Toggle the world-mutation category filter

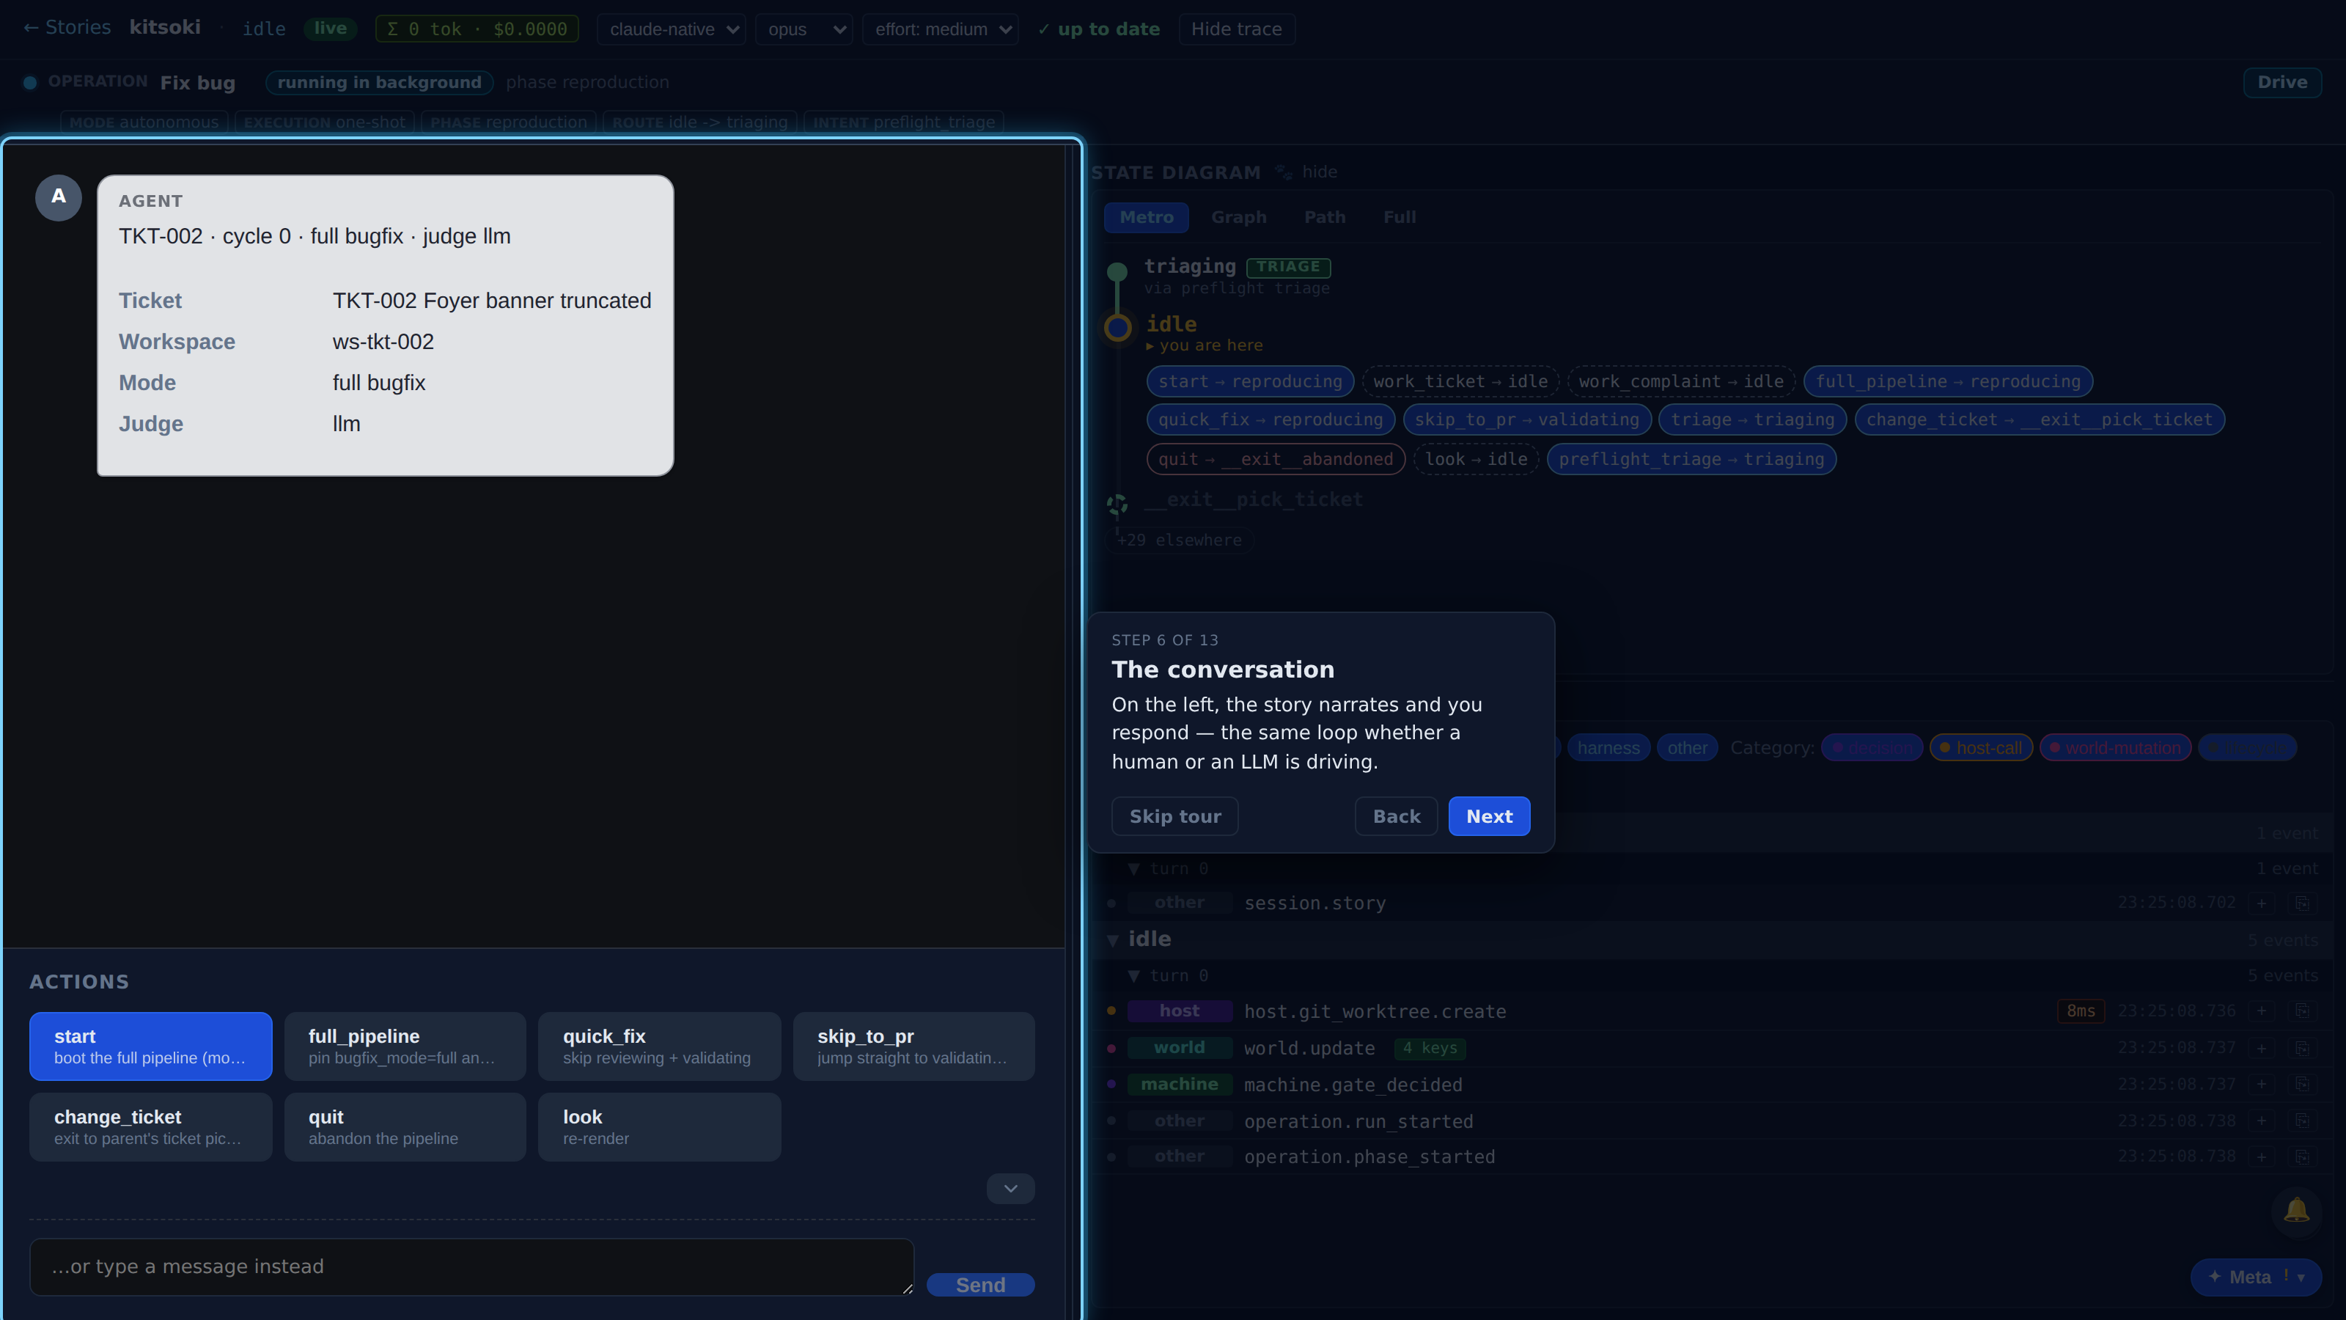pos(2114,748)
